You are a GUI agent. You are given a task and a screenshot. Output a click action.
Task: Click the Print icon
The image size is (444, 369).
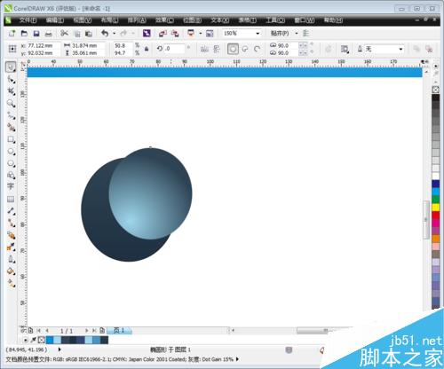point(48,34)
